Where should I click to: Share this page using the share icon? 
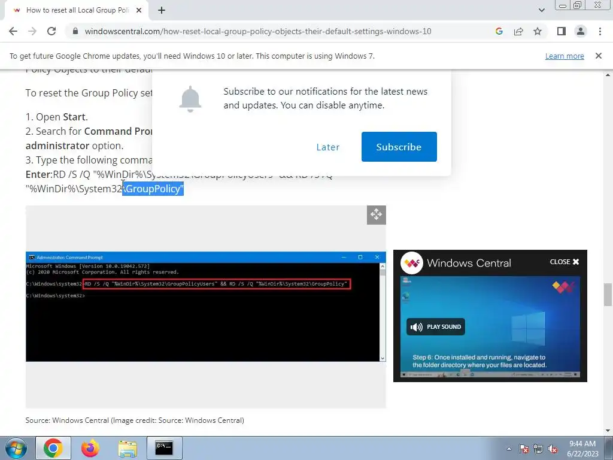(x=518, y=31)
